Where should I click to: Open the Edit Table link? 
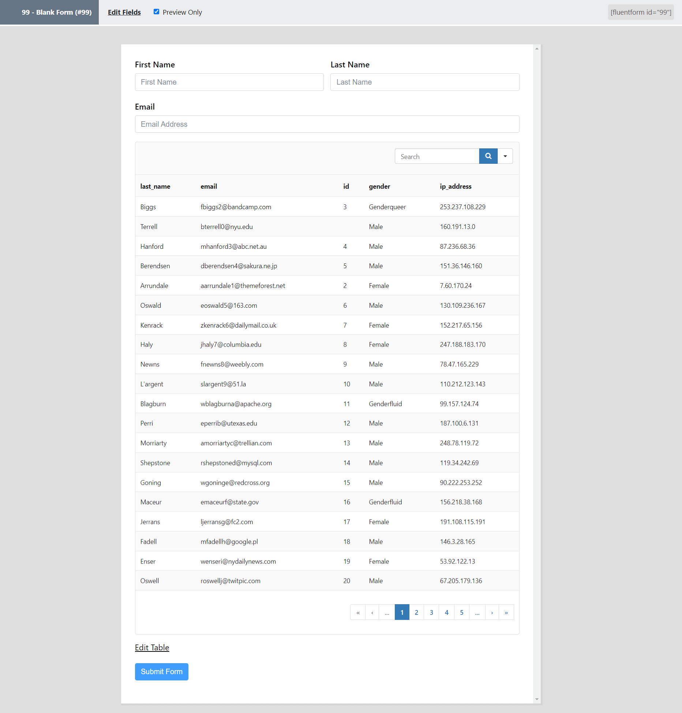[152, 647]
